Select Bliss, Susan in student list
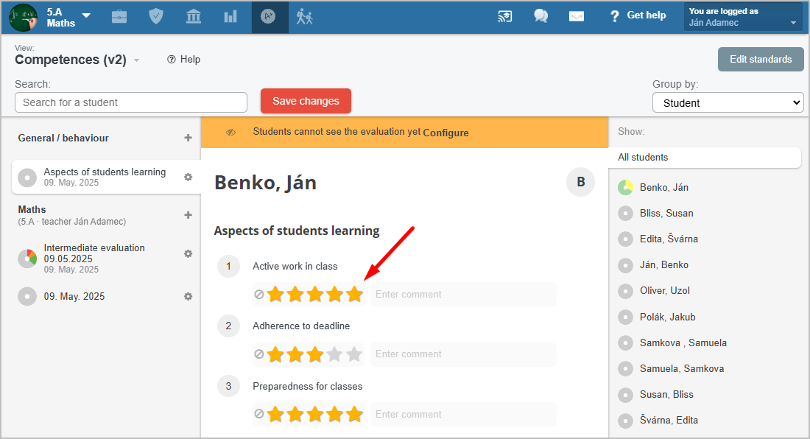 (x=666, y=214)
